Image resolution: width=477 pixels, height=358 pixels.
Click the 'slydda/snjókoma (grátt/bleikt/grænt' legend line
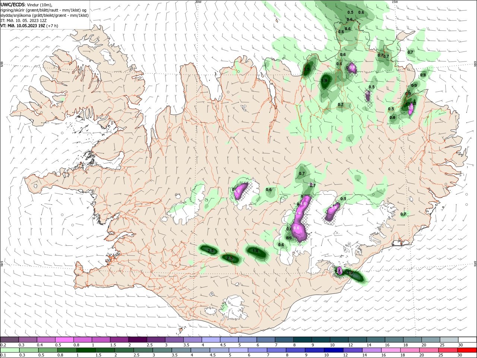click(x=44, y=15)
